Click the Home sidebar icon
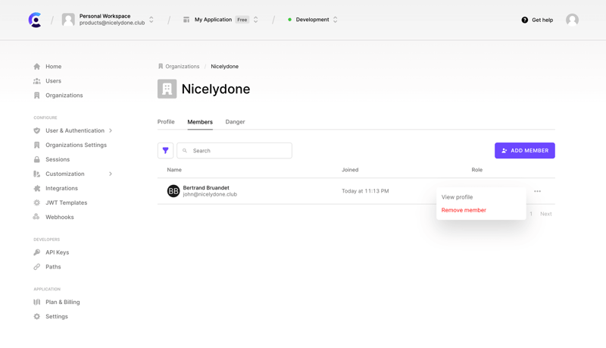Image resolution: width=606 pixels, height=348 pixels. (x=36, y=67)
